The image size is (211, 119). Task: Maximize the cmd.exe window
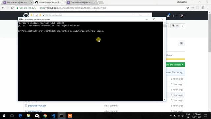154,19
